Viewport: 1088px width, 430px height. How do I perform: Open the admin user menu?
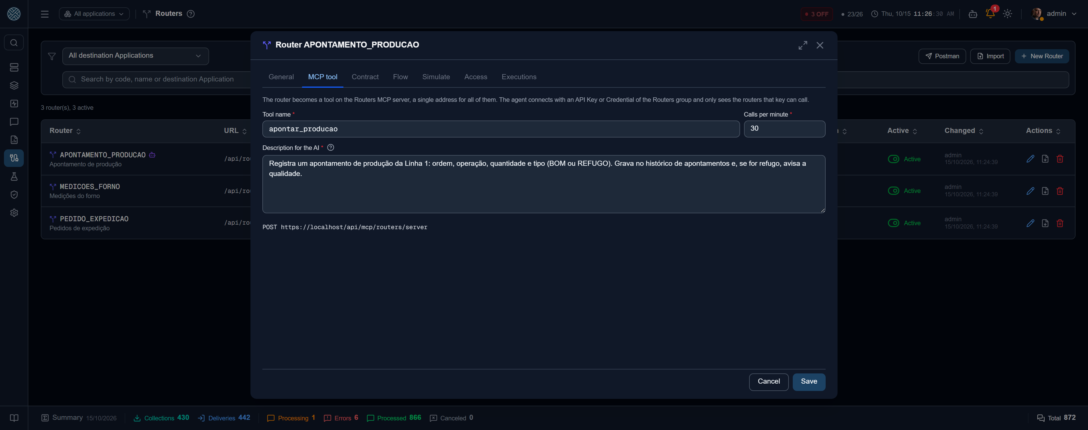(1054, 14)
